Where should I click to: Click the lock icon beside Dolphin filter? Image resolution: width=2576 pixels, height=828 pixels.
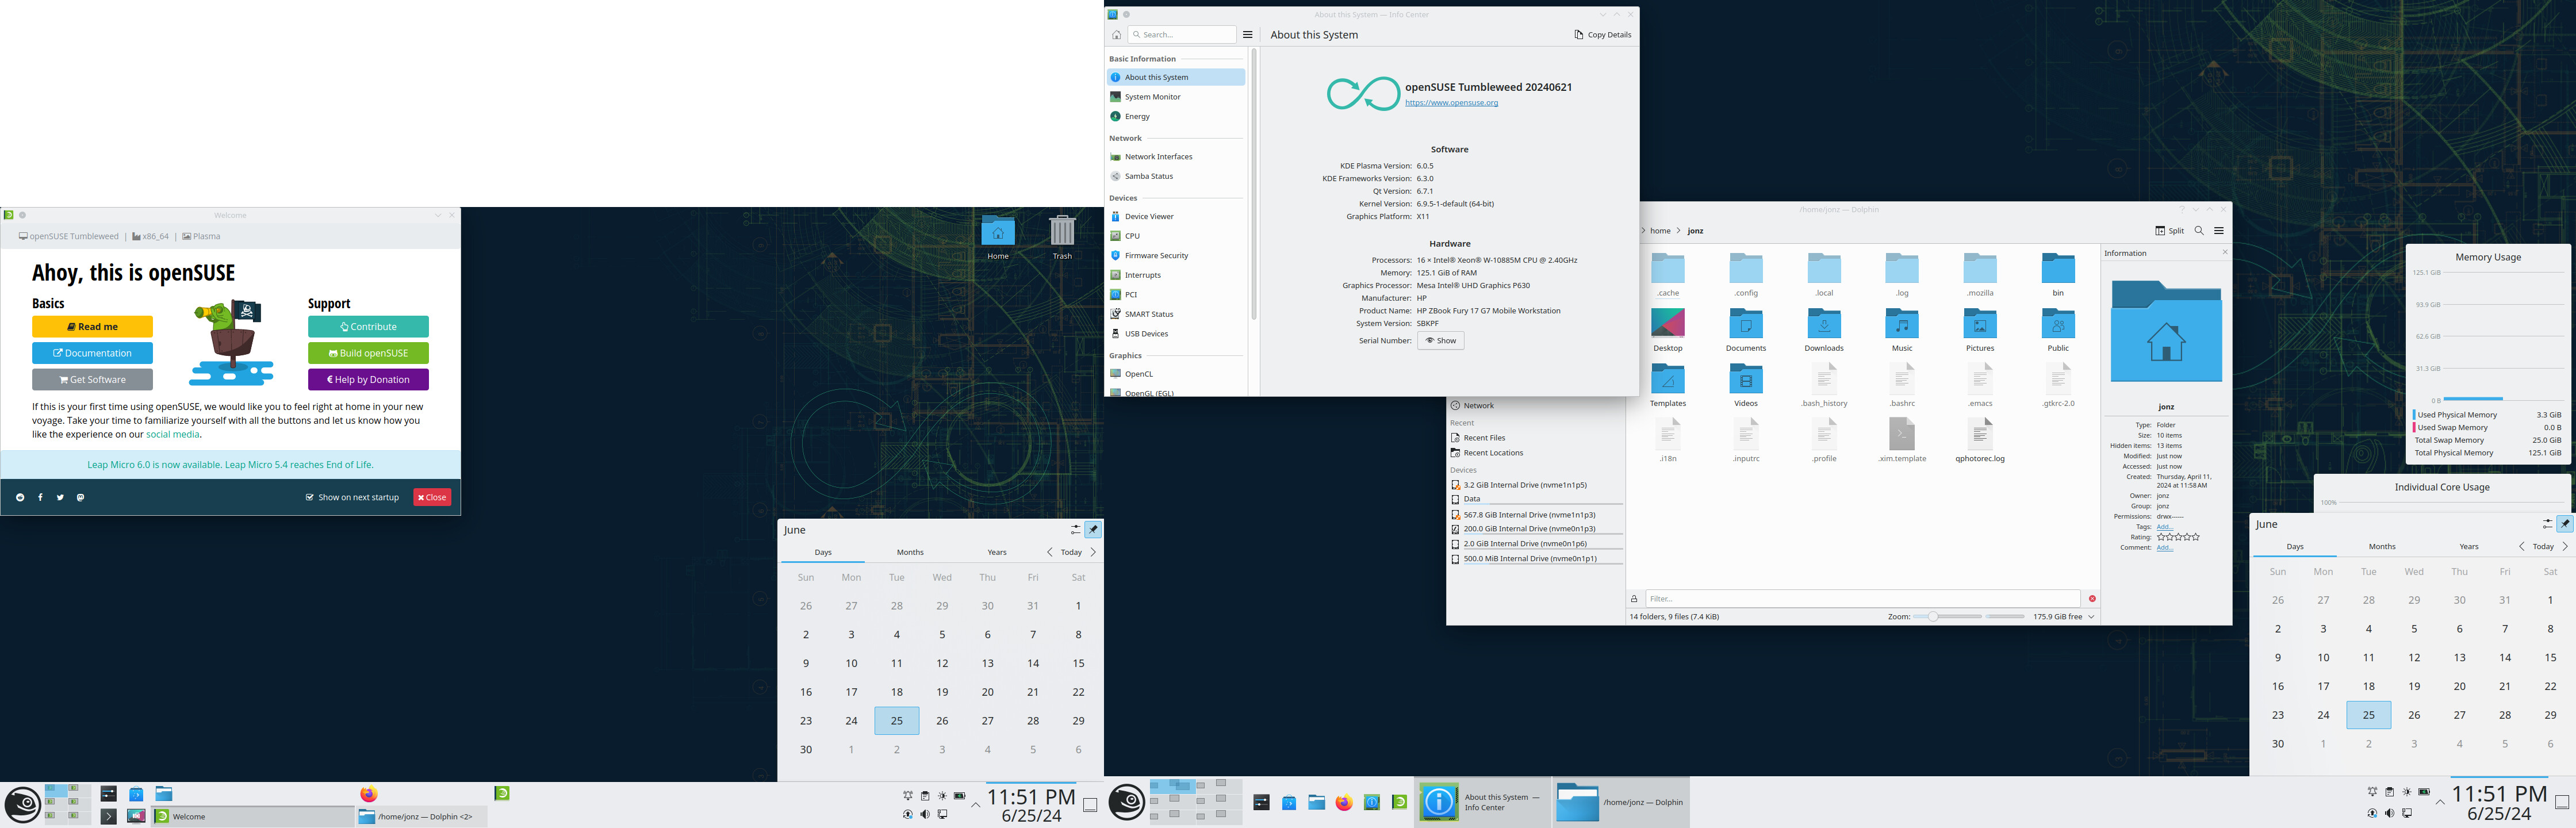[x=1634, y=599]
